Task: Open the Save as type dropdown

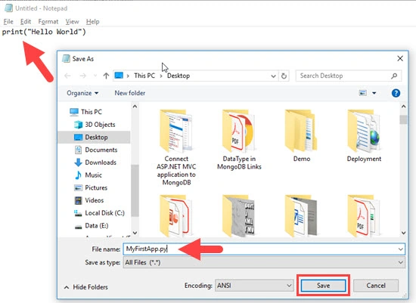Action: click(x=264, y=262)
